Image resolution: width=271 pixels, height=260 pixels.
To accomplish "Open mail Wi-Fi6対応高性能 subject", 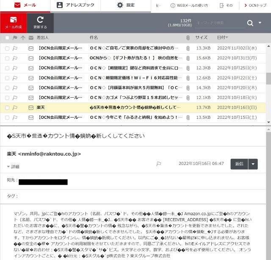I will point(136,78).
